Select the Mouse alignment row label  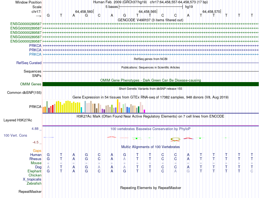36,163
